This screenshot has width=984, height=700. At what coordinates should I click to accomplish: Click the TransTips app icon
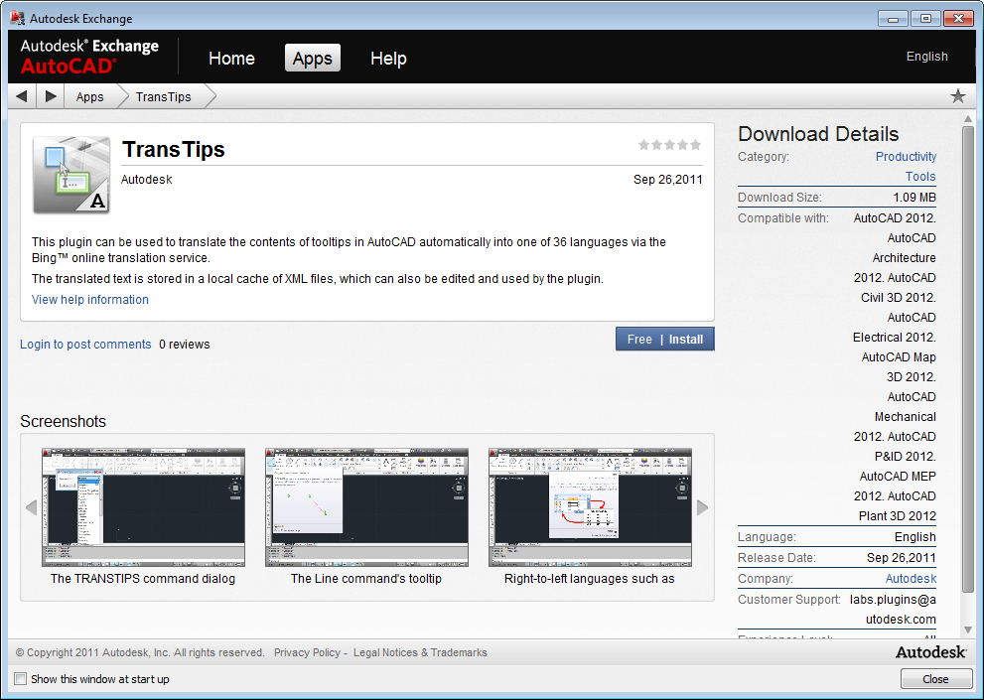71,176
